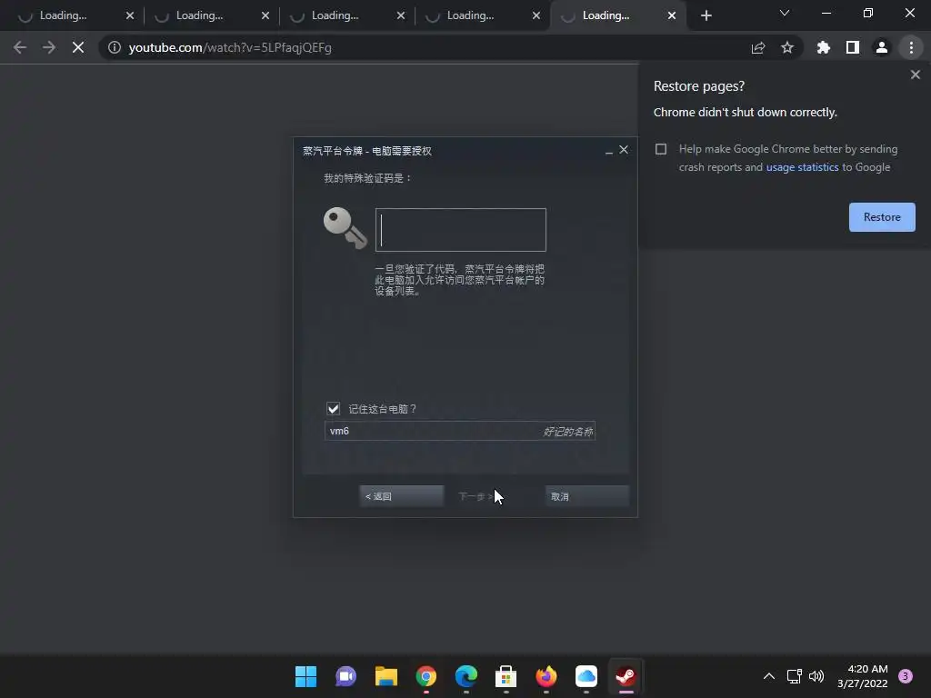View site information icon in address bar
This screenshot has width=931, height=698.
click(x=114, y=47)
